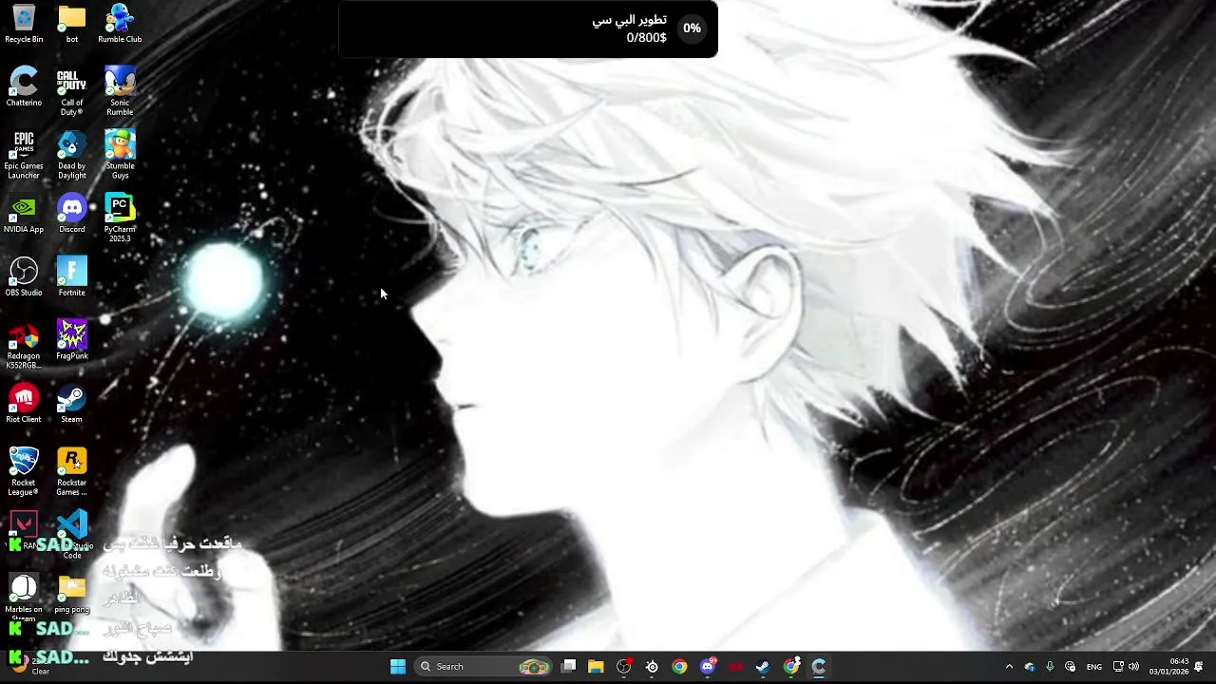Open the volume speaker tray icon
1216x684 pixels.
1133,667
